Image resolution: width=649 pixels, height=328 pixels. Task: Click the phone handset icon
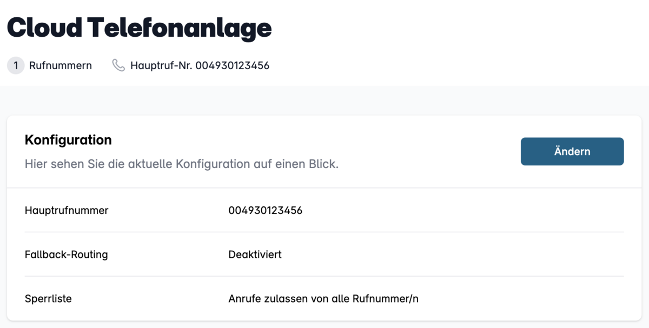(x=118, y=65)
